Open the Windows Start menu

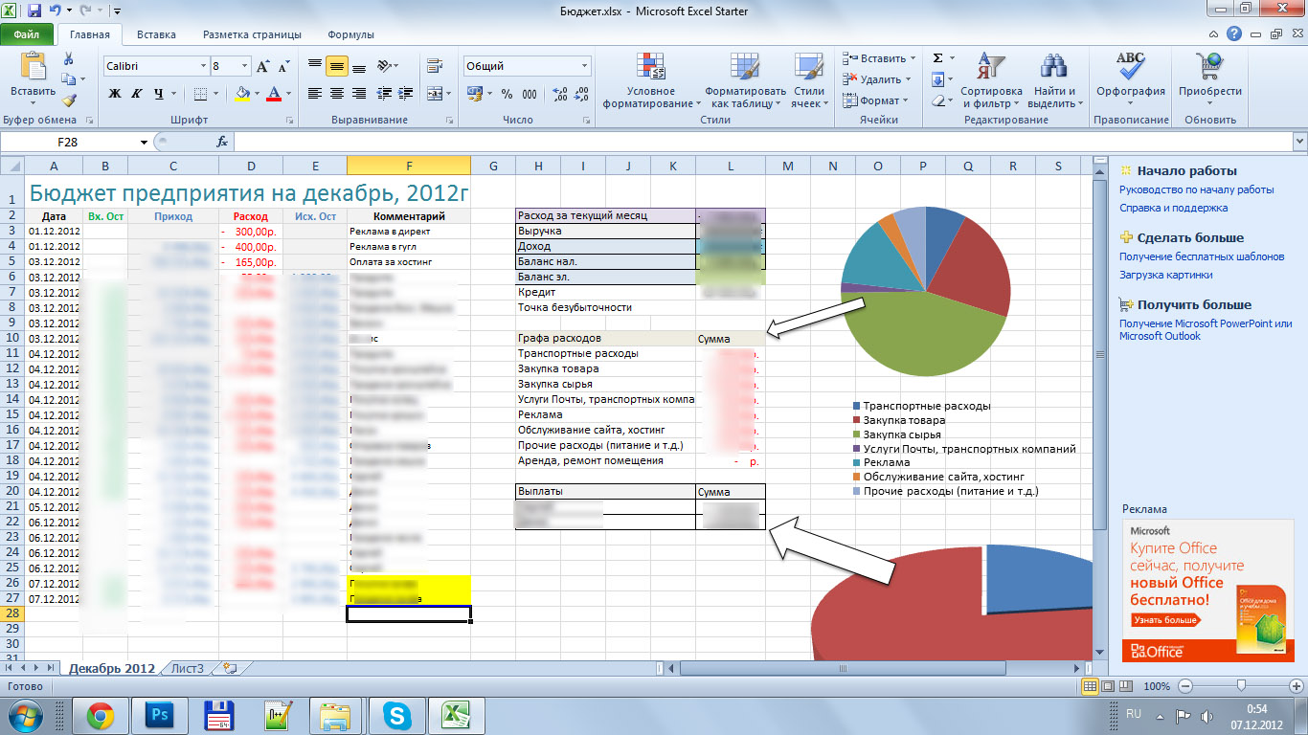point(26,715)
